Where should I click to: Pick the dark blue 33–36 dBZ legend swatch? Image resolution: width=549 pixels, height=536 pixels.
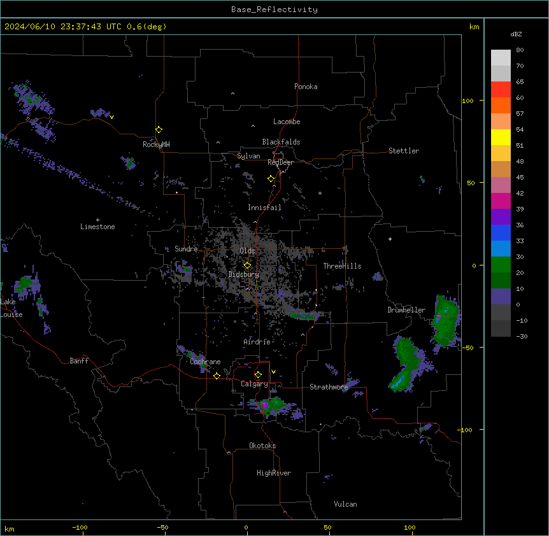point(501,232)
